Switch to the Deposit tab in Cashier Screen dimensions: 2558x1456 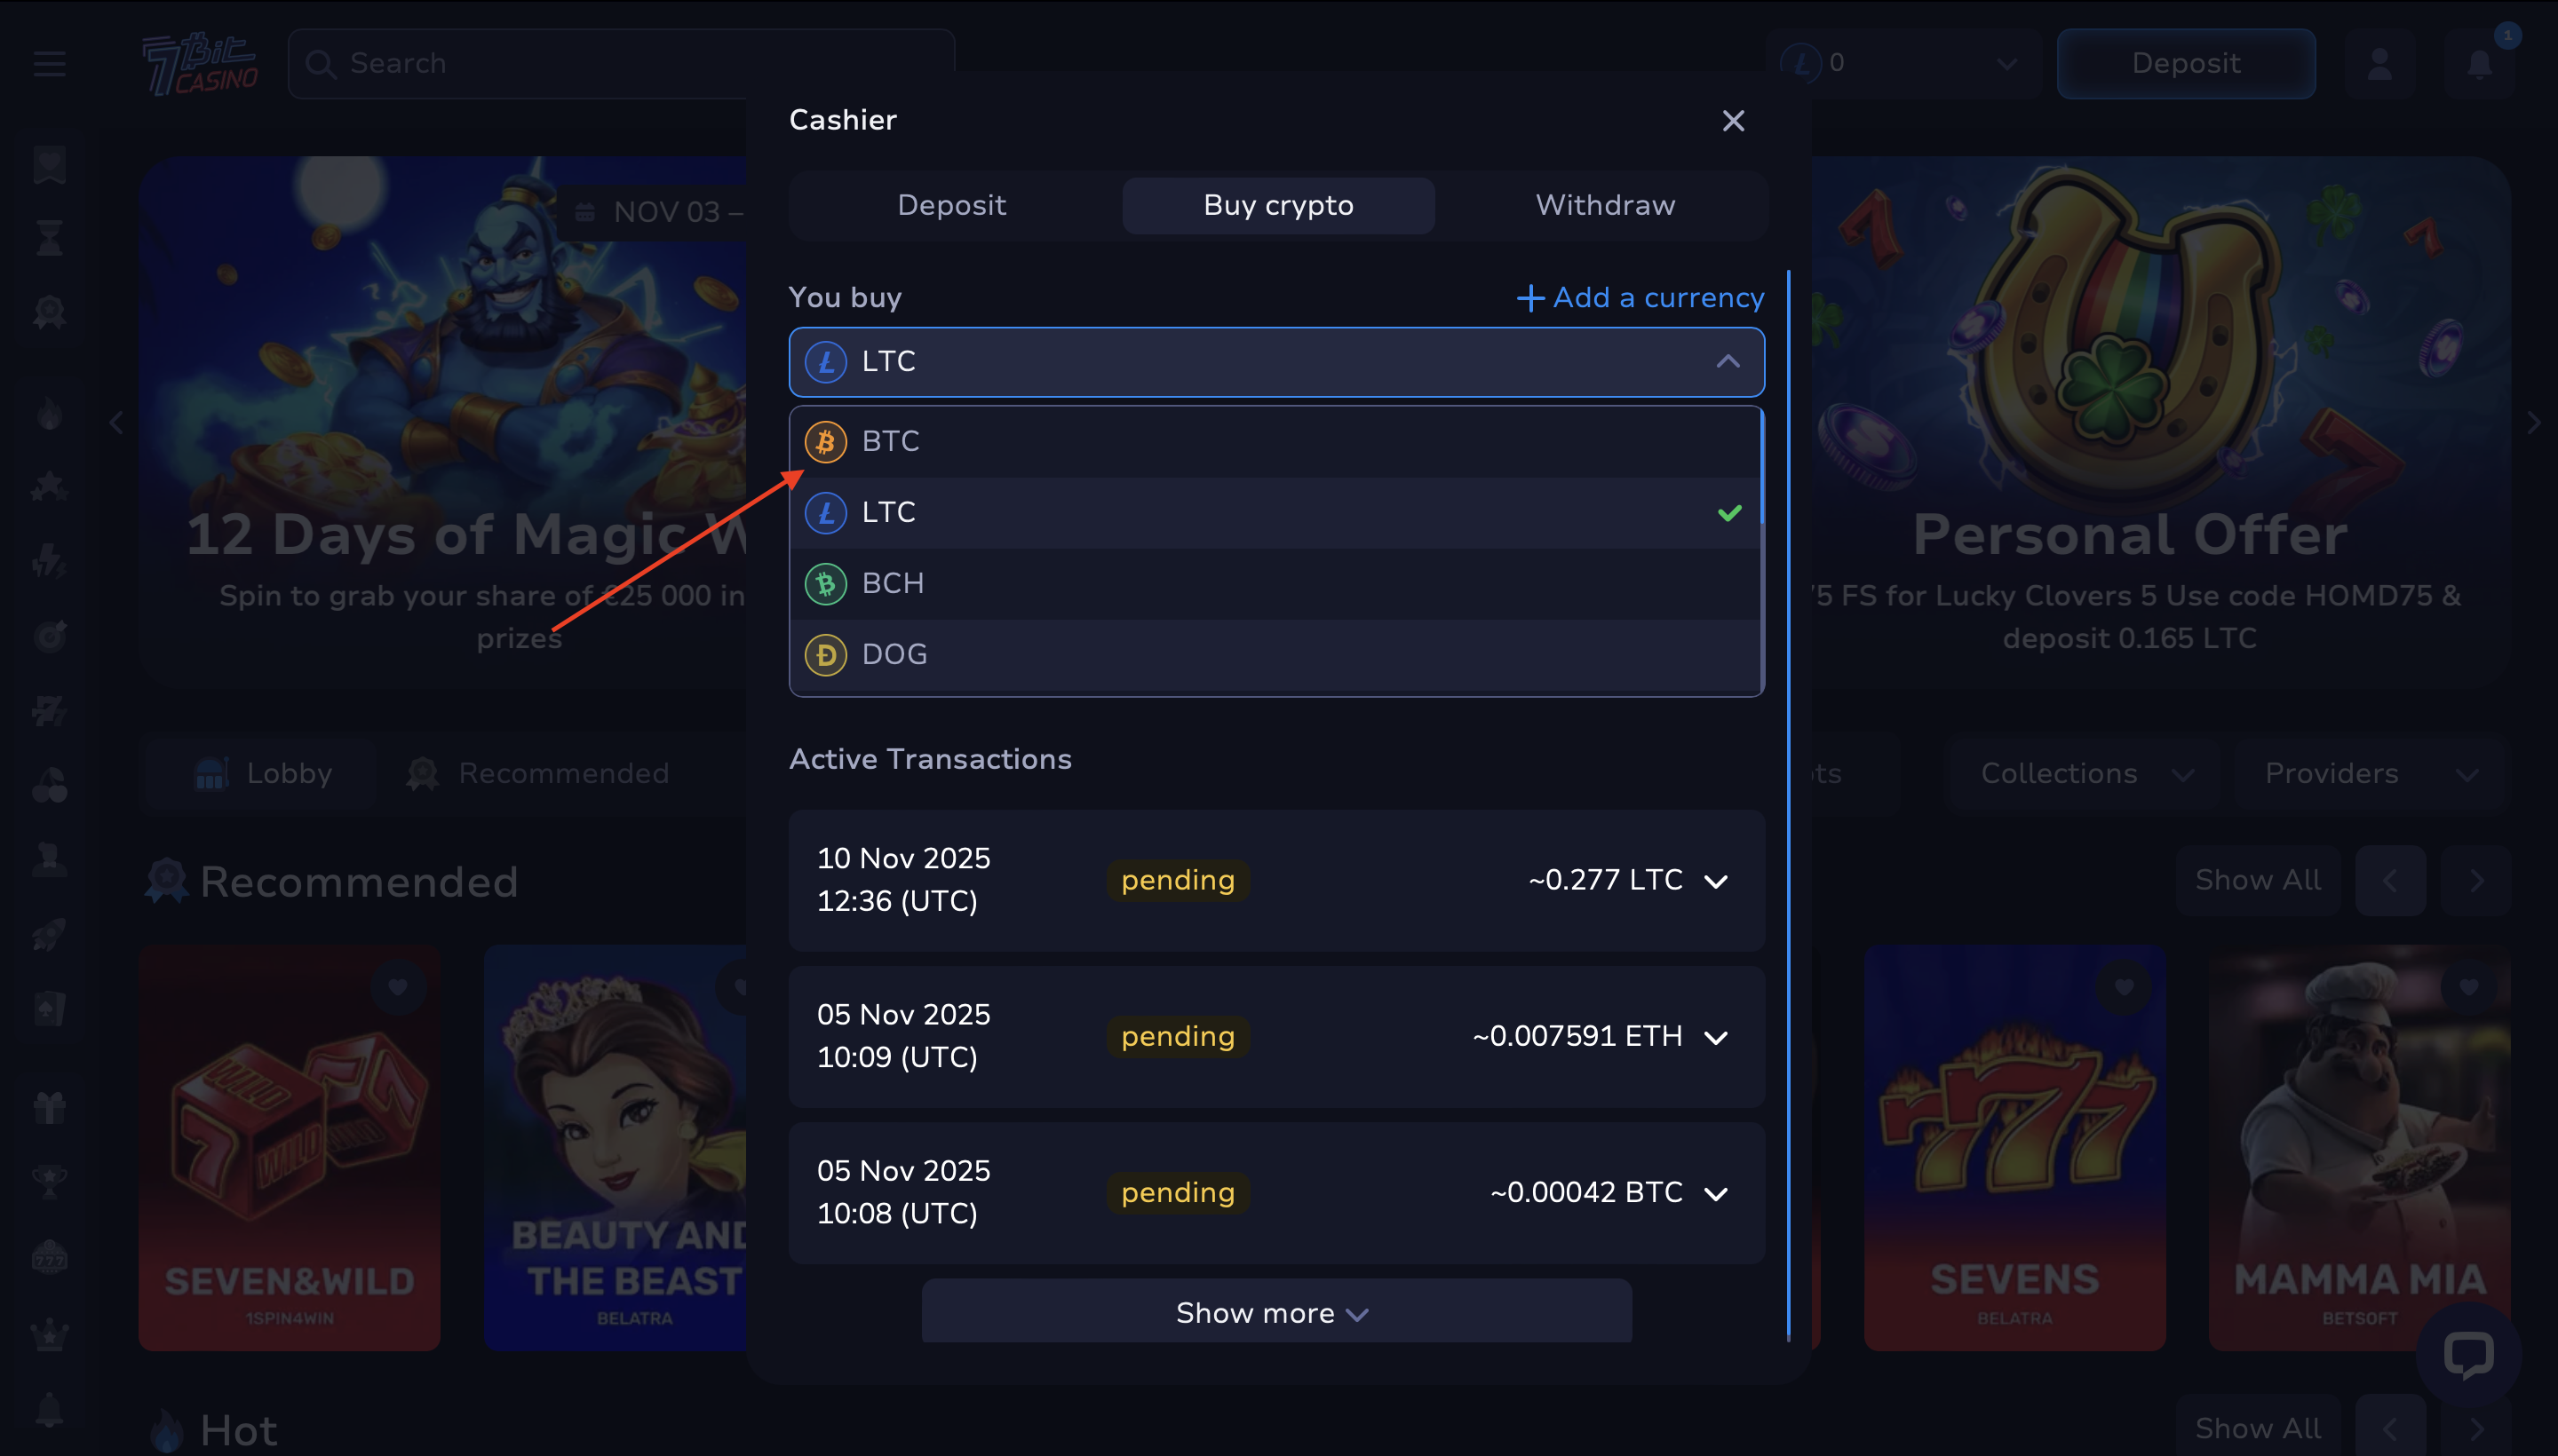[x=950, y=205]
